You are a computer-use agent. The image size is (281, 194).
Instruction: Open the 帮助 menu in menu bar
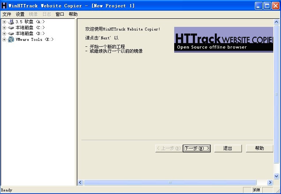73,14
